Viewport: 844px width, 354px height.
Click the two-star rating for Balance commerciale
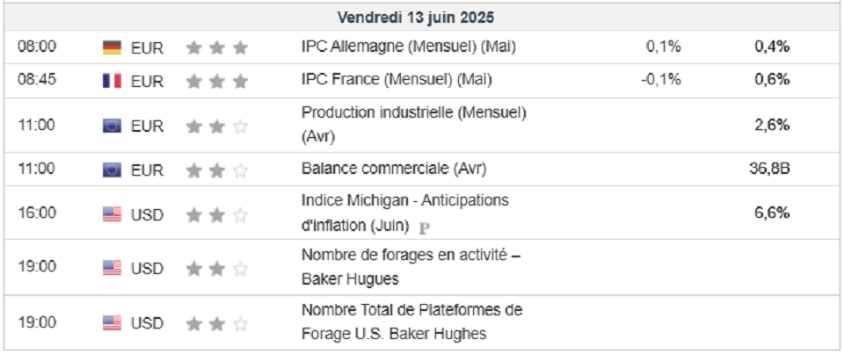[x=217, y=171]
